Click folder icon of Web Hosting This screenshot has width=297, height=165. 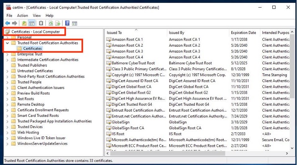click(x=13, y=132)
